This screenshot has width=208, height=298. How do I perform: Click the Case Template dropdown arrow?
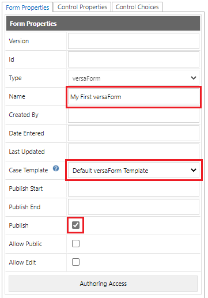click(x=194, y=170)
